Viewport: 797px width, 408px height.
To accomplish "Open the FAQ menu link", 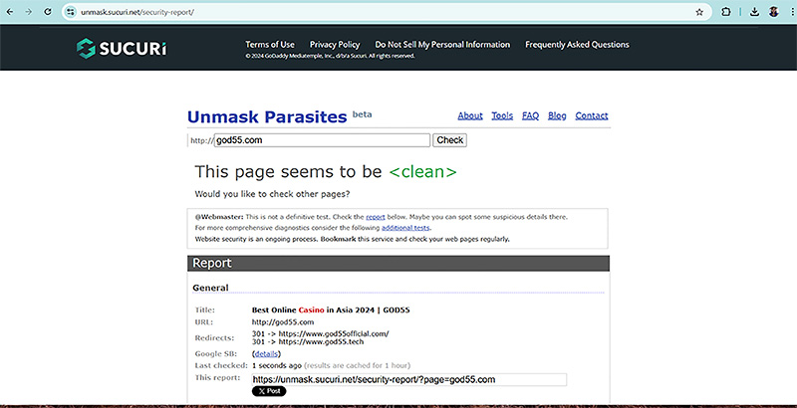I will pos(530,115).
